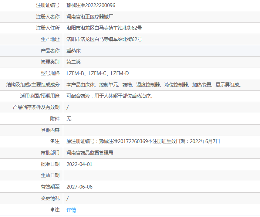
Task: Select management category 第二类
Action: point(74,62)
